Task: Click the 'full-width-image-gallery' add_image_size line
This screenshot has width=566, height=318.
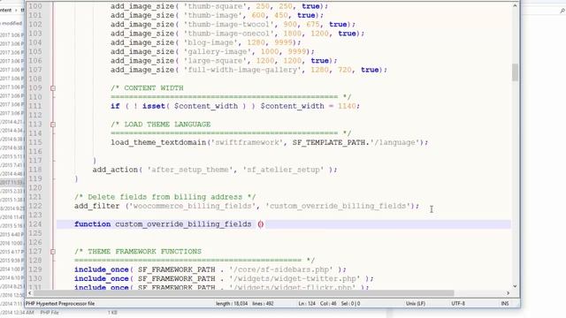Action: coord(249,70)
